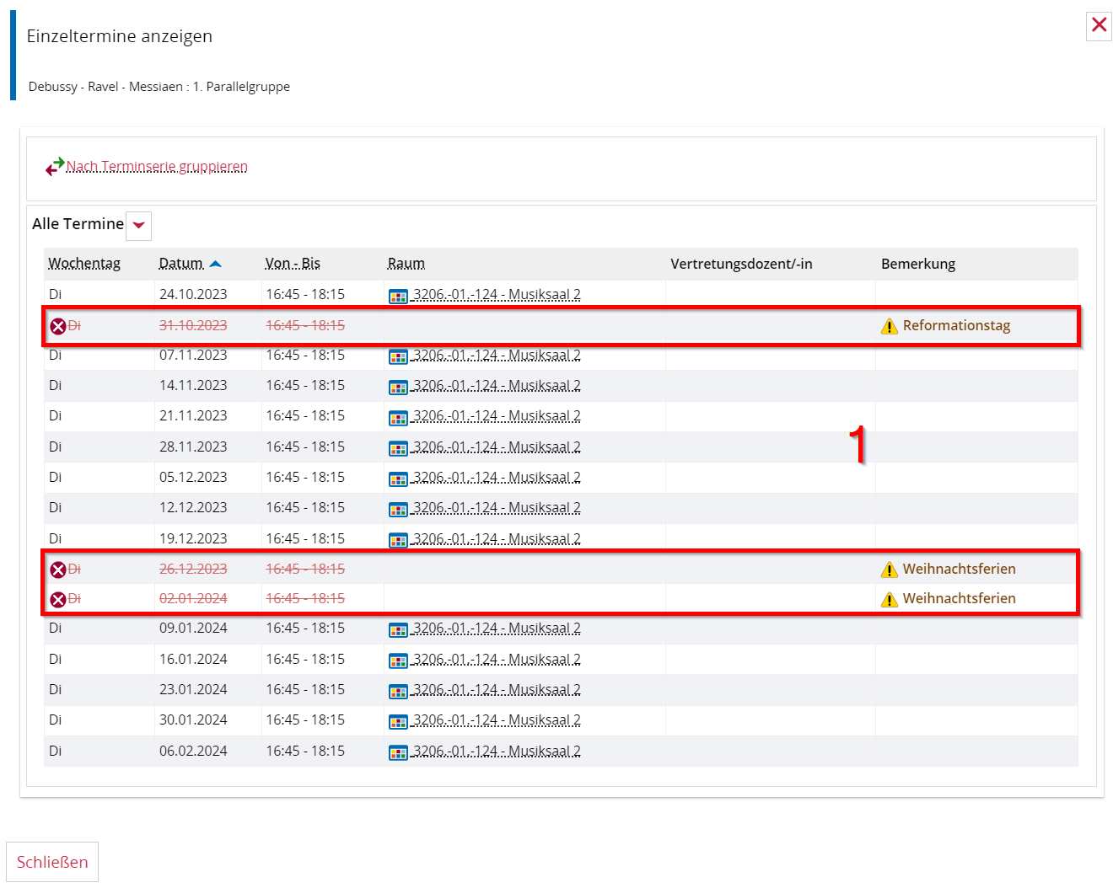
Task: Click the blue sort arrow next to Datum
Action: click(215, 264)
